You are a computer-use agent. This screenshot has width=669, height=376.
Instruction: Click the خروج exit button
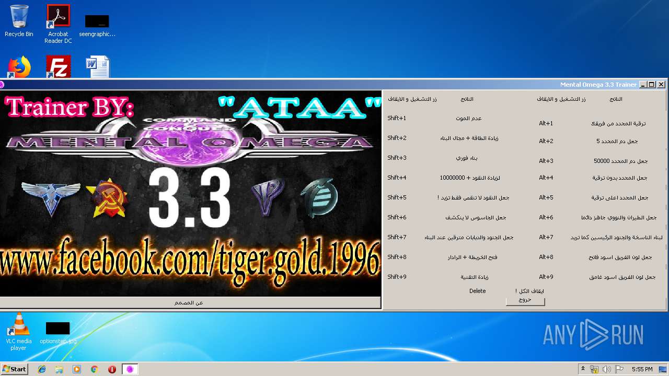525,301
